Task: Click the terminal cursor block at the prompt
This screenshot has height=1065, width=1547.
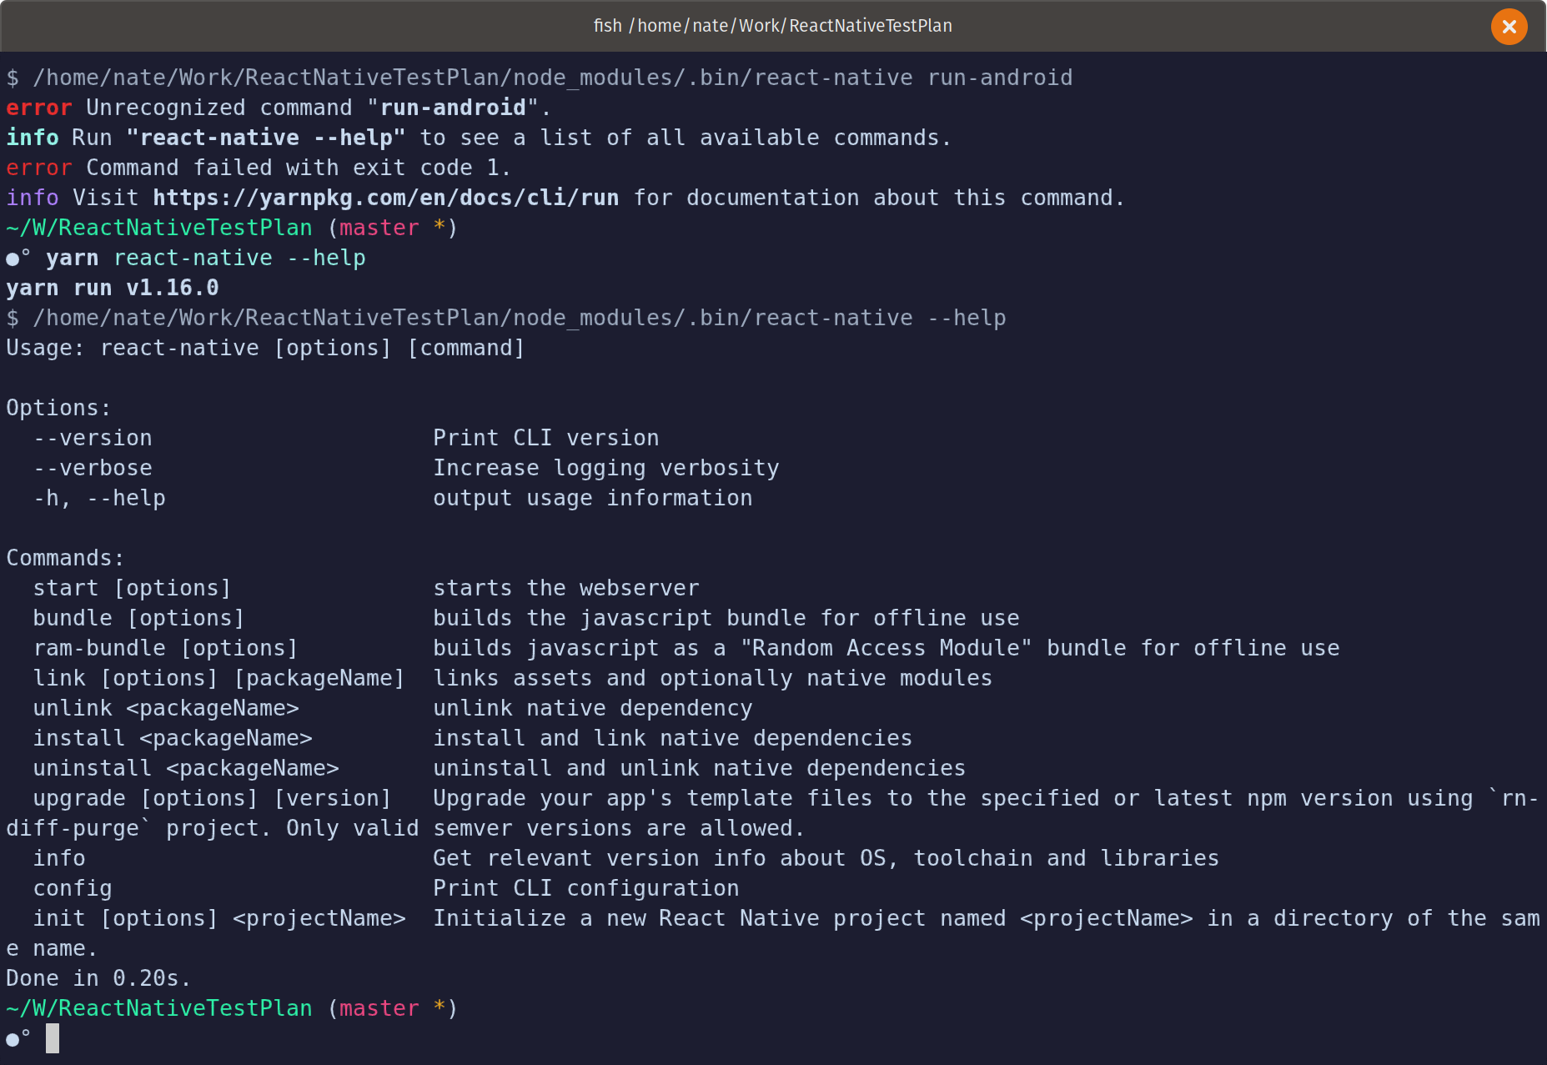Action: (53, 1038)
